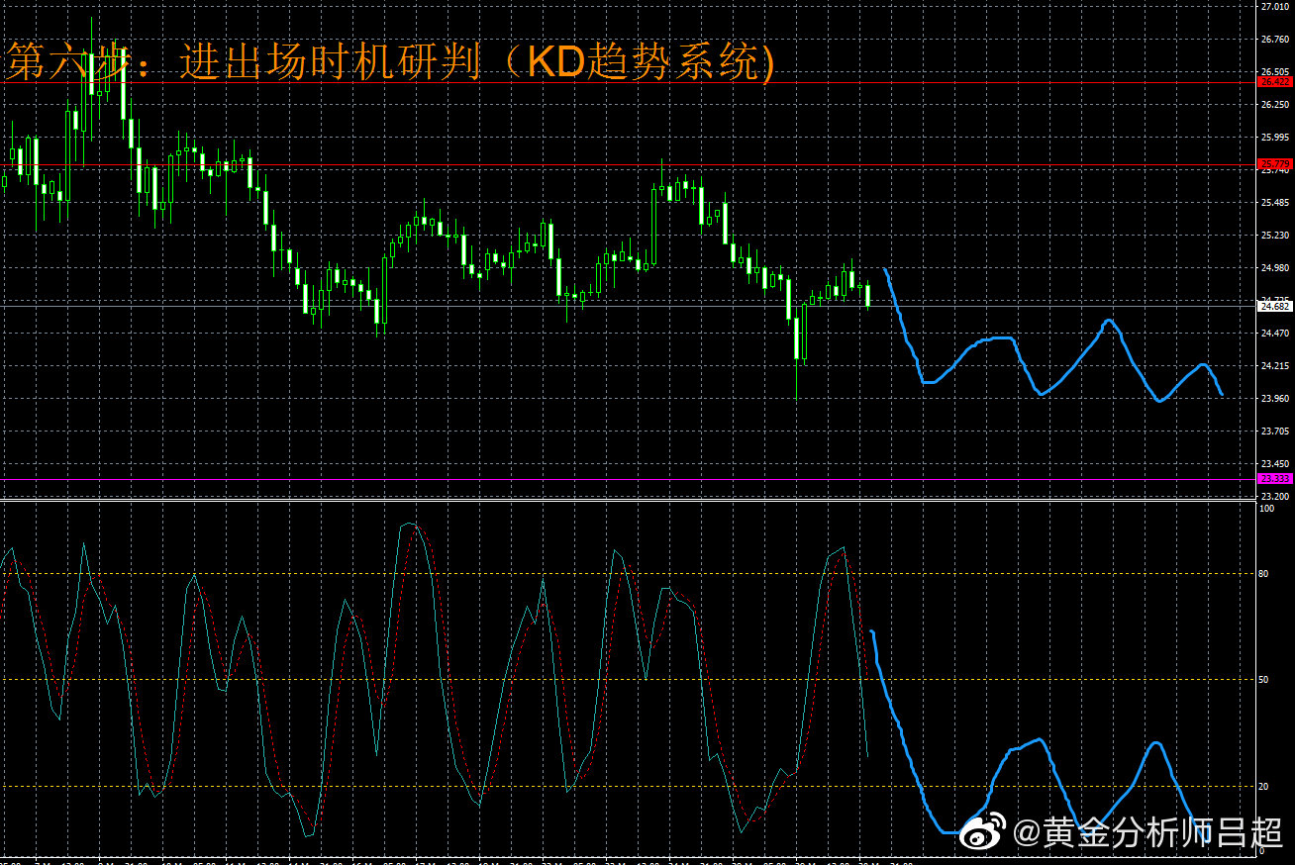The image size is (1295, 865).
Task: Click the 25.485 price axis label
Action: click(1274, 203)
